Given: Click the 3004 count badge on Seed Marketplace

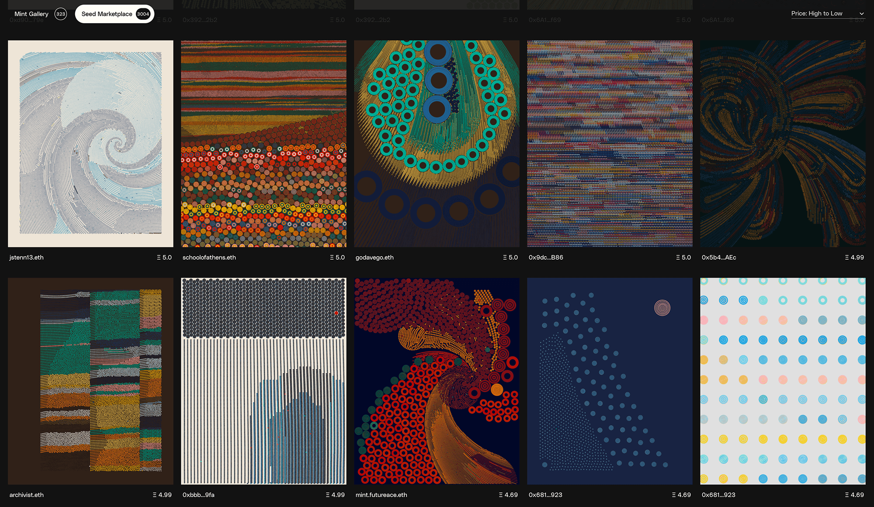Looking at the screenshot, I should pyautogui.click(x=143, y=14).
